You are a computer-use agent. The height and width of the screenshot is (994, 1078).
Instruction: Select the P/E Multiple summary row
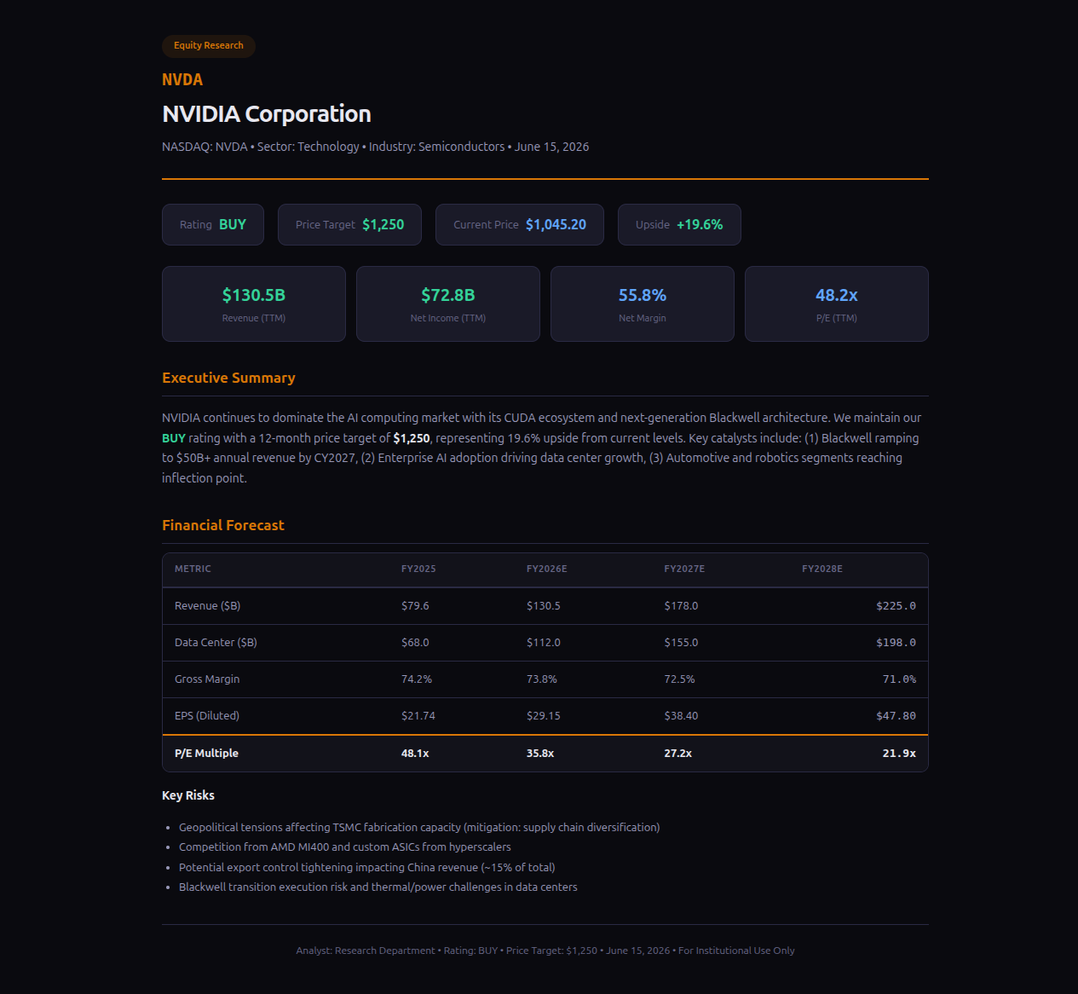[x=545, y=754]
